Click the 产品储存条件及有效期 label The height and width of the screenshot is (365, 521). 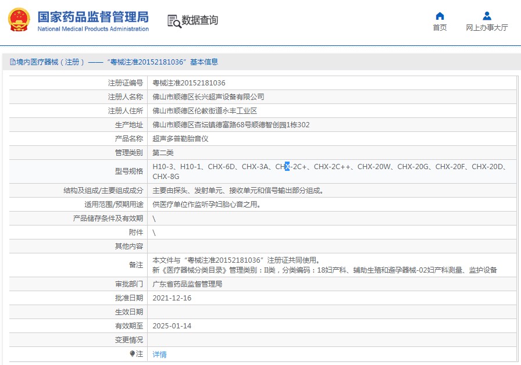point(108,218)
